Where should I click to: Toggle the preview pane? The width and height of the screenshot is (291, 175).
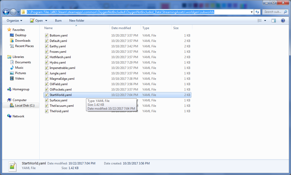(274, 21)
